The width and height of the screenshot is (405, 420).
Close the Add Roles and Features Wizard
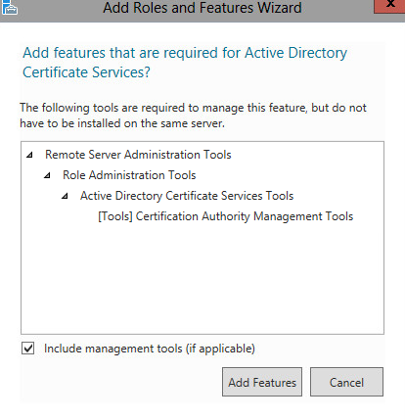(x=389, y=6)
